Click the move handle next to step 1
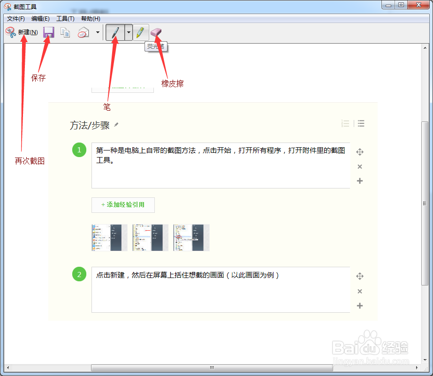433x376 pixels. (x=360, y=151)
